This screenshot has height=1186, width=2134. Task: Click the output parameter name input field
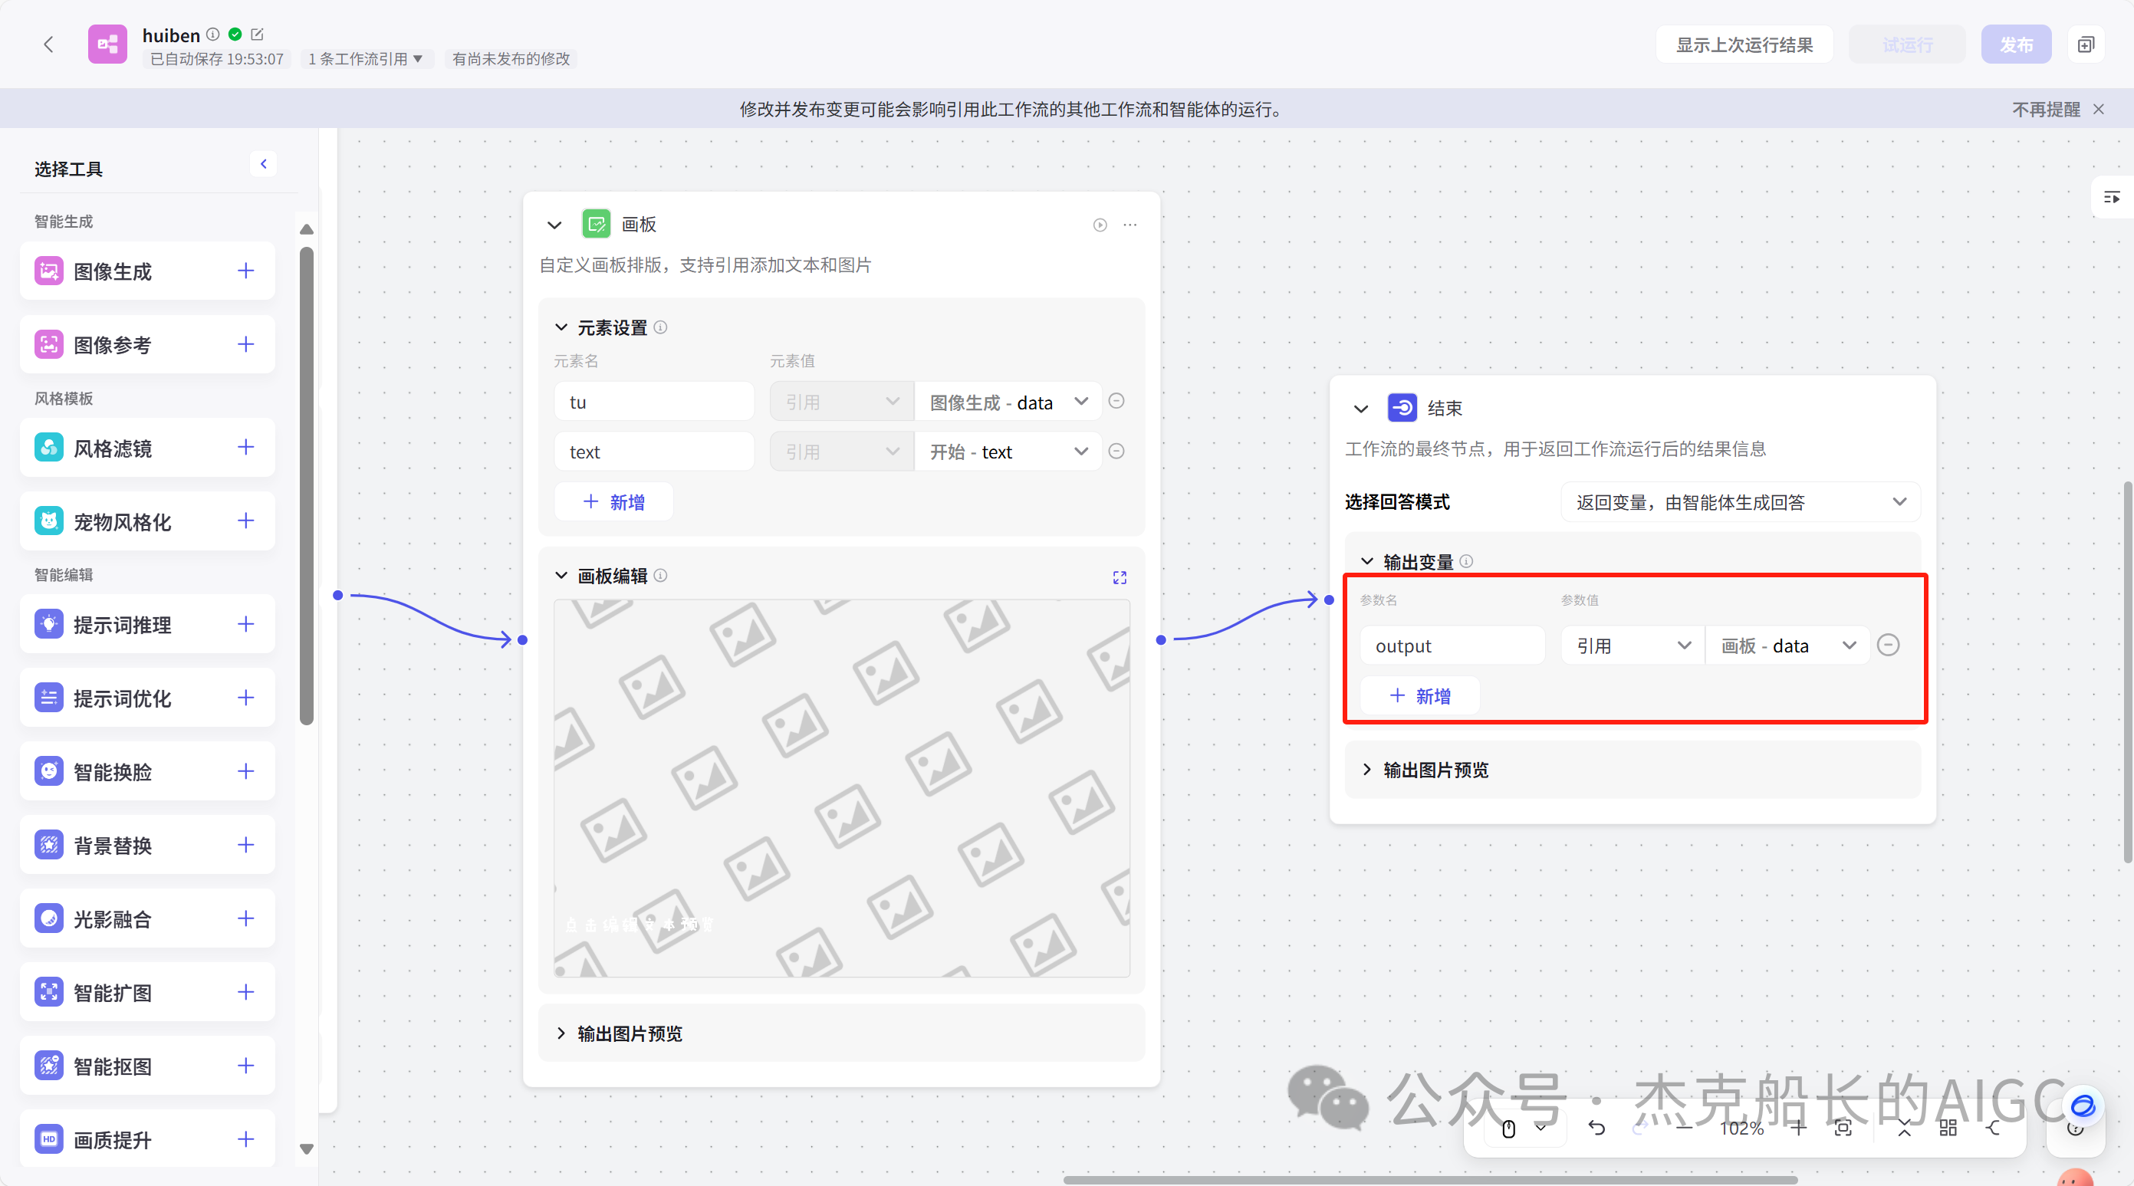1452,646
